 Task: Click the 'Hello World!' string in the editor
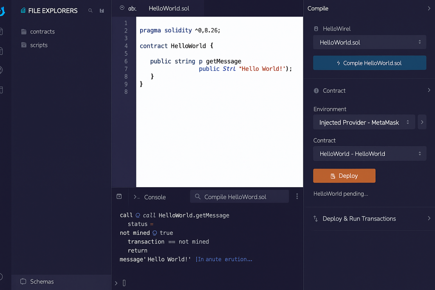(x=262, y=69)
